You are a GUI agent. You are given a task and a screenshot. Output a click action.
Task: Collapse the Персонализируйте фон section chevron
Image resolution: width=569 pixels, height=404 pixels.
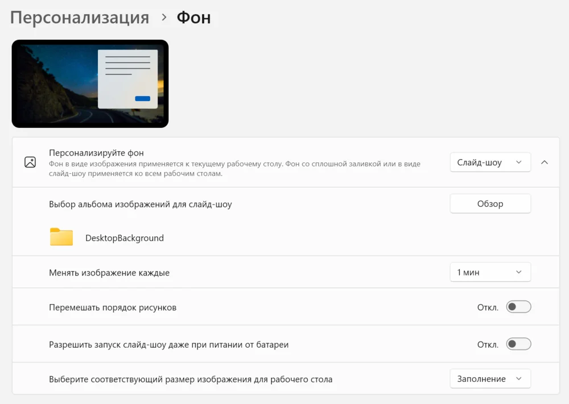pyautogui.click(x=545, y=163)
